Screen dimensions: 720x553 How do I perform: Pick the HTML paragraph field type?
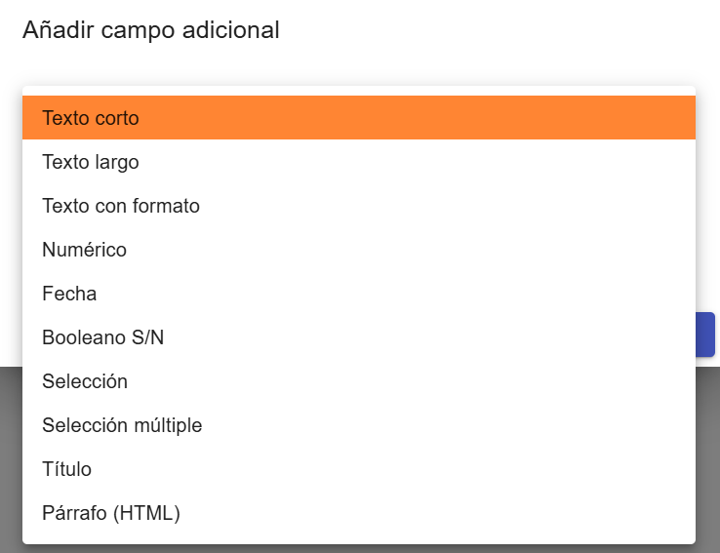pyautogui.click(x=359, y=513)
